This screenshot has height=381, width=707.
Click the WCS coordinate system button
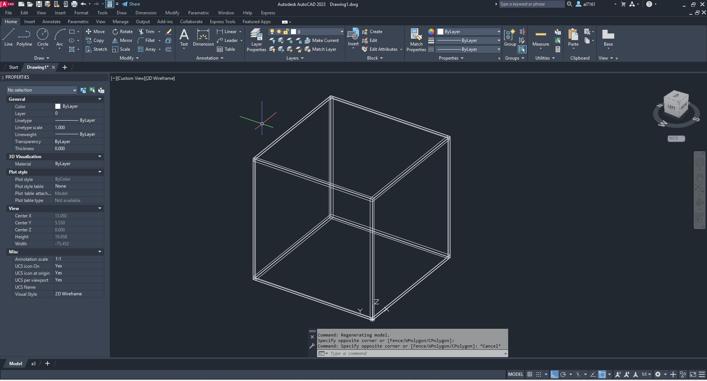point(676,139)
